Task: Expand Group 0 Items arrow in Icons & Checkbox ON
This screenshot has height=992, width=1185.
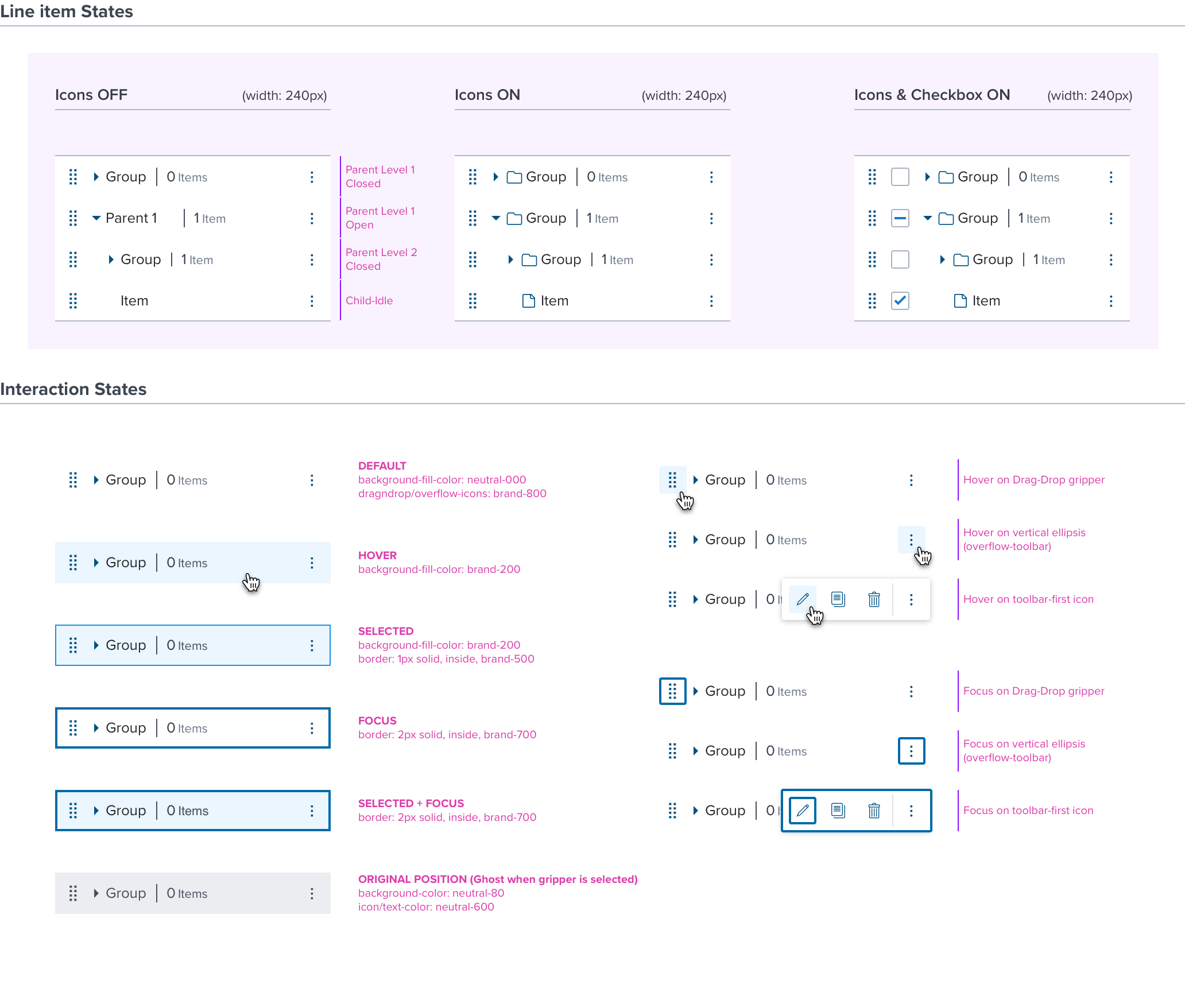Action: pyautogui.click(x=927, y=177)
